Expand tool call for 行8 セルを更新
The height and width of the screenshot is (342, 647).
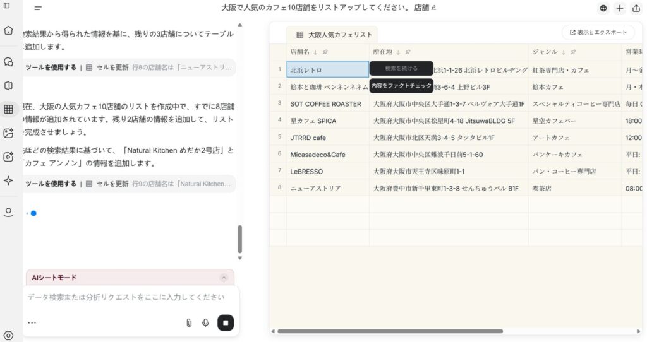point(130,67)
